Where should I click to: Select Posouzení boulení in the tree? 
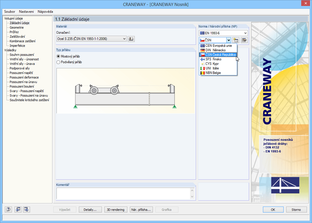22,87
